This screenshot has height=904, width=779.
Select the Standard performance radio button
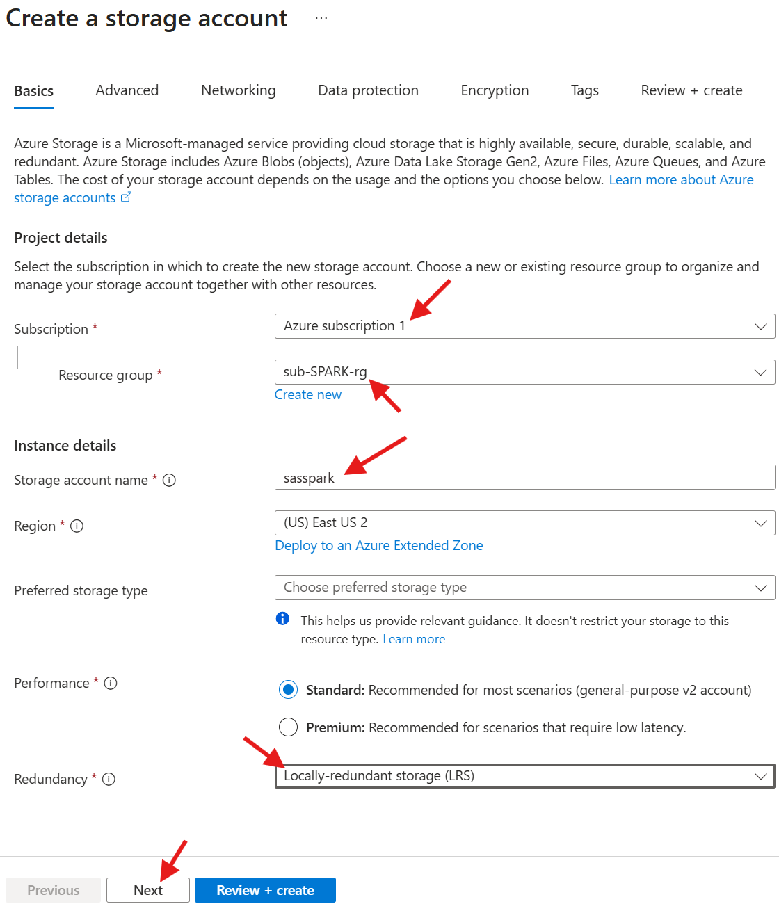click(288, 690)
